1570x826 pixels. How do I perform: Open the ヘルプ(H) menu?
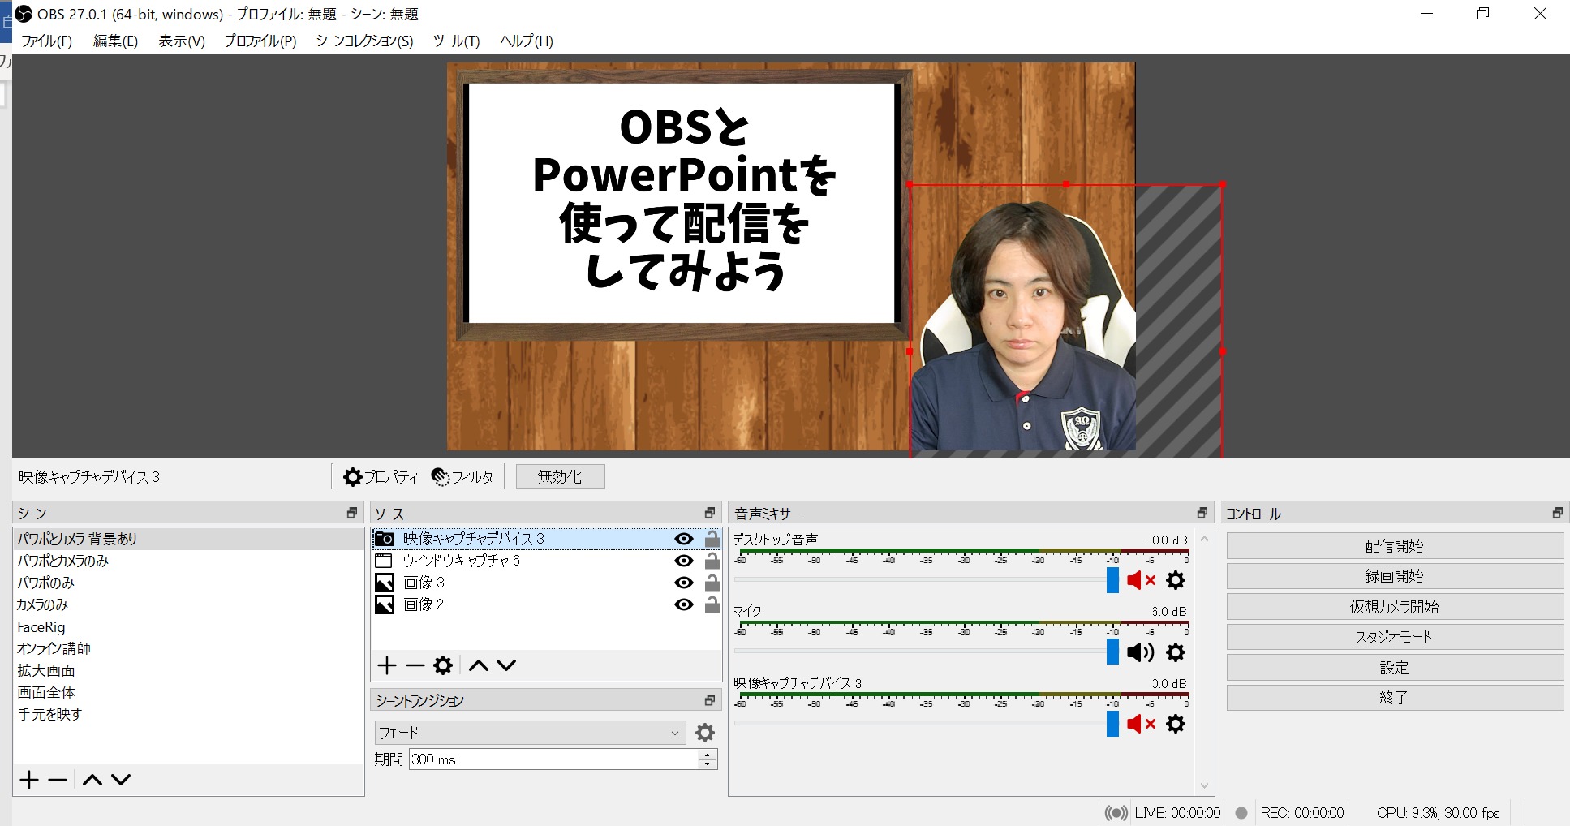pyautogui.click(x=527, y=41)
